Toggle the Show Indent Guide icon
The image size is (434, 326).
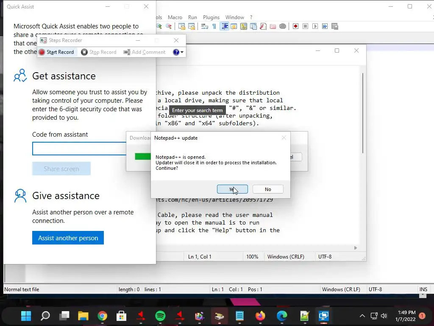pyautogui.click(x=225, y=26)
